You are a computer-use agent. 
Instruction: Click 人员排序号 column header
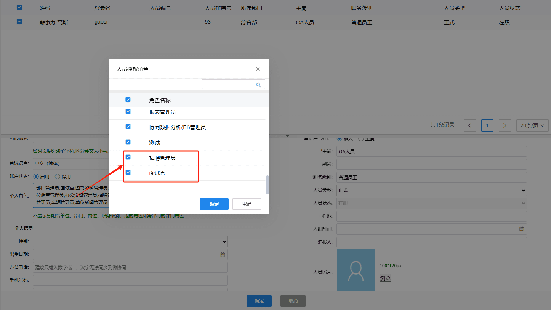218,8
